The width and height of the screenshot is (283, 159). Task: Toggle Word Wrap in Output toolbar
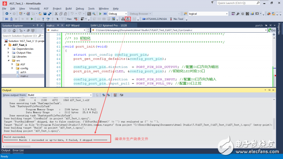(121, 95)
